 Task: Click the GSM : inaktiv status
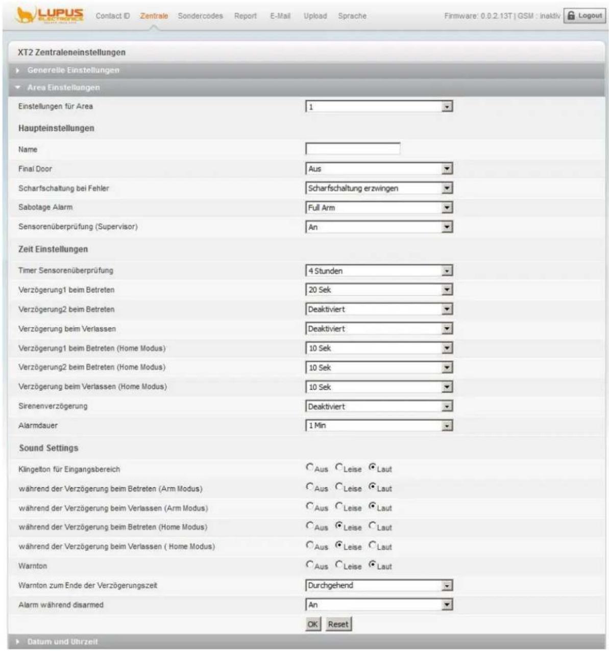pyautogui.click(x=539, y=16)
